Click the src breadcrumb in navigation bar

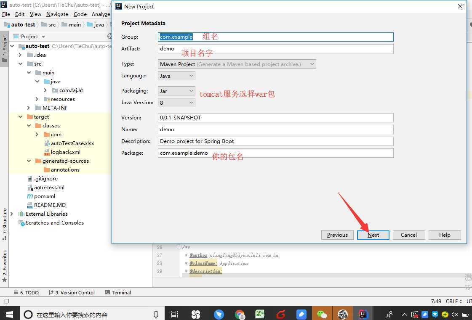coord(48,25)
